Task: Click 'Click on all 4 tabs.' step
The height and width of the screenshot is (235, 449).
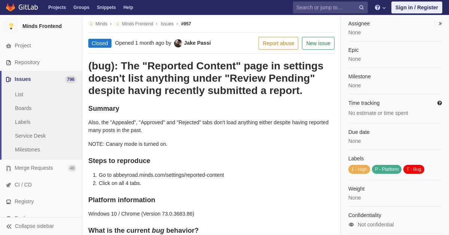Action: [120, 183]
